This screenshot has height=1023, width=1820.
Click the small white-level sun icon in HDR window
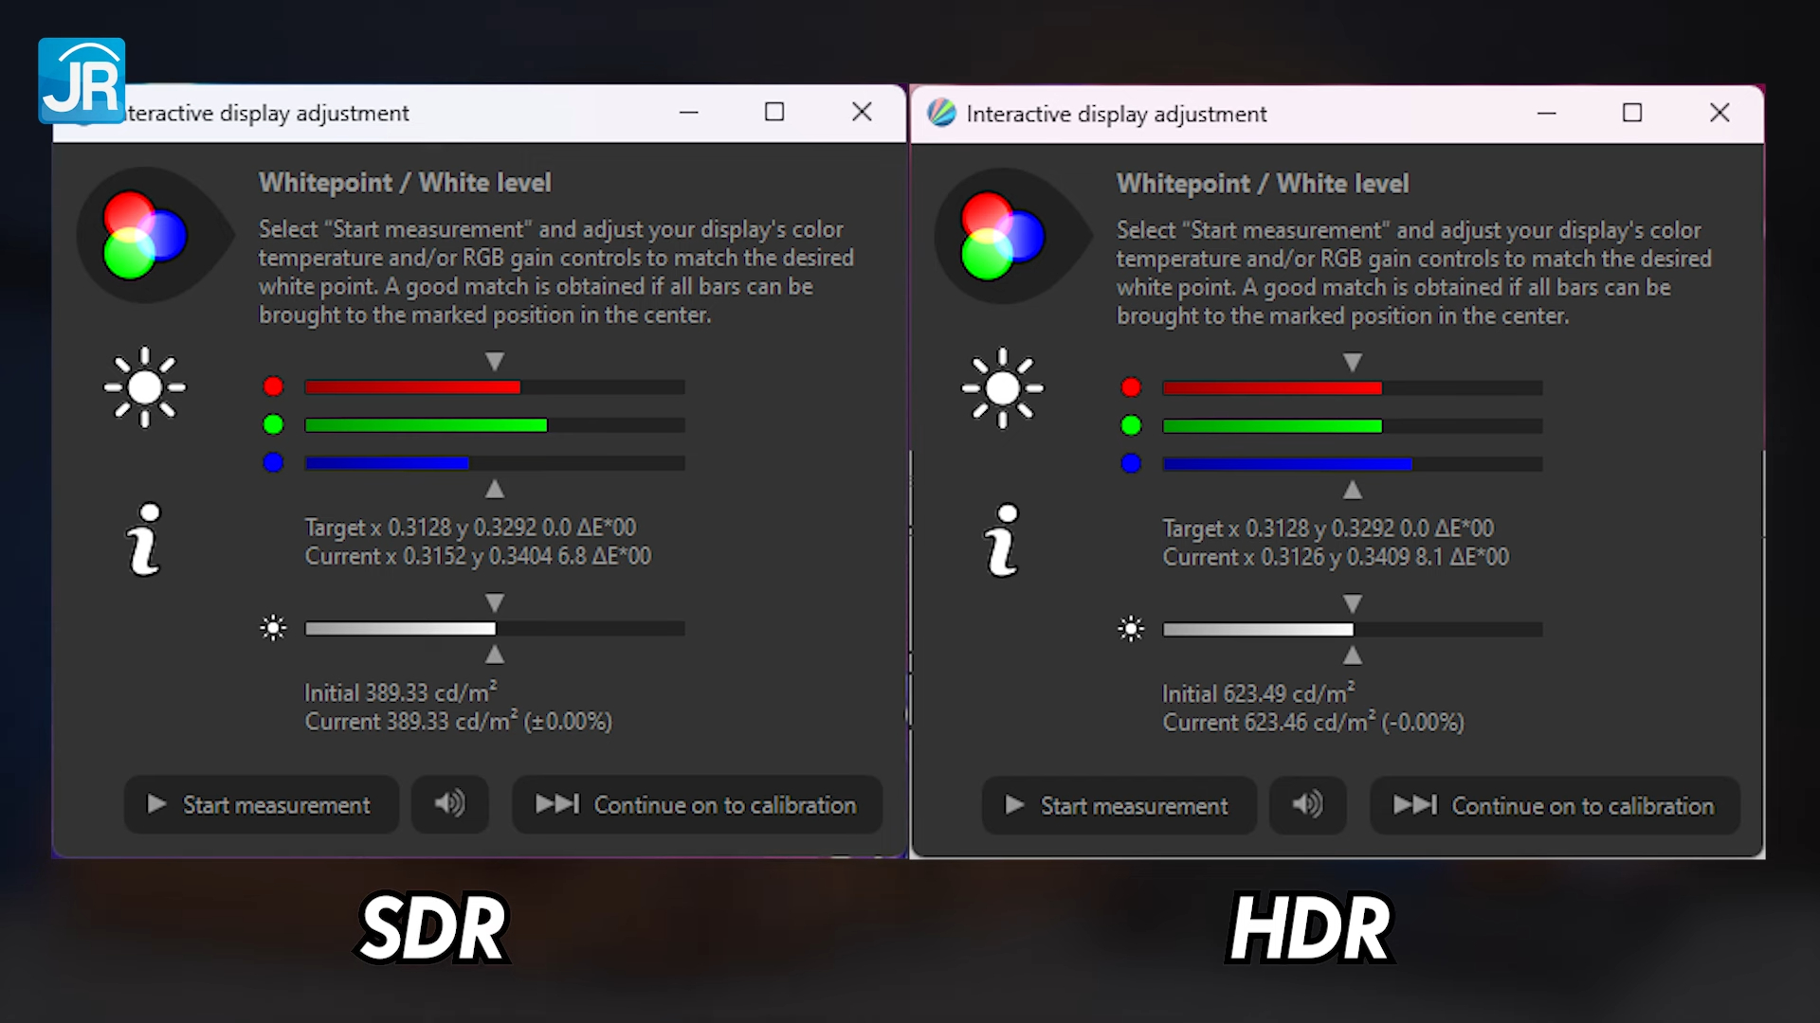tap(1131, 628)
